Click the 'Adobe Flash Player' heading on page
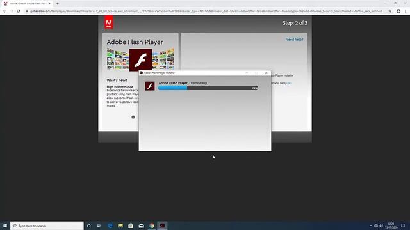This screenshot has height=230, width=410. tap(135, 42)
